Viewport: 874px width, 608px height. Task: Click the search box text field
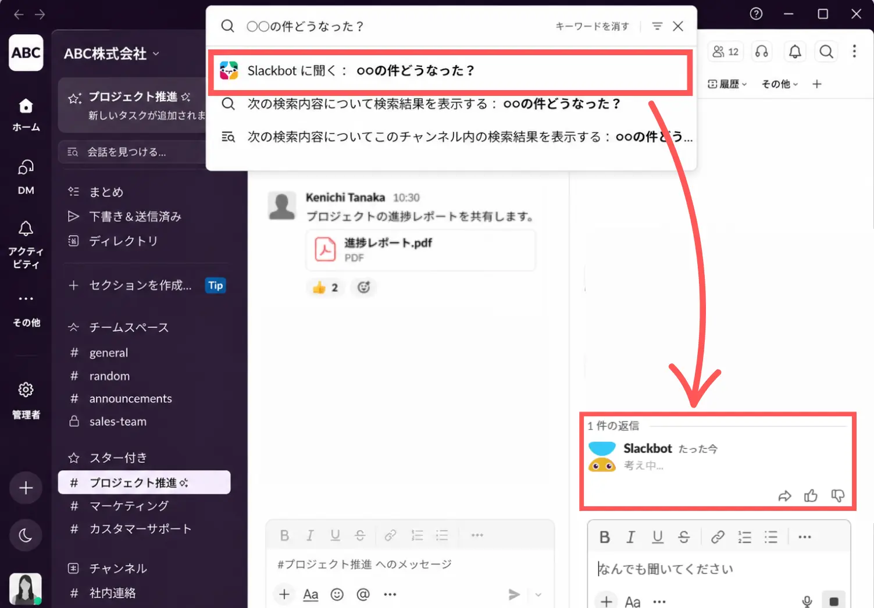(395, 26)
